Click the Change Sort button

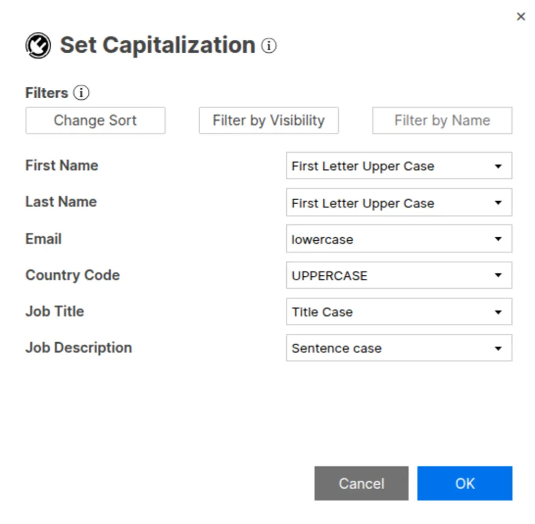[x=95, y=121]
